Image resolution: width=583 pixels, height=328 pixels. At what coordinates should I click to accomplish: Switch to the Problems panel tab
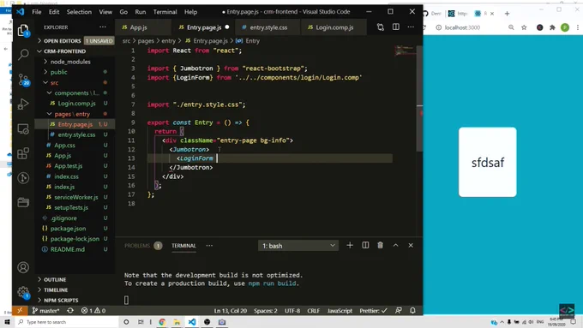click(x=137, y=246)
